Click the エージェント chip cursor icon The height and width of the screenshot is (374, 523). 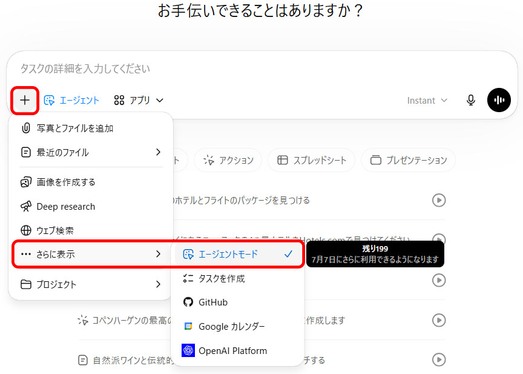coord(50,100)
